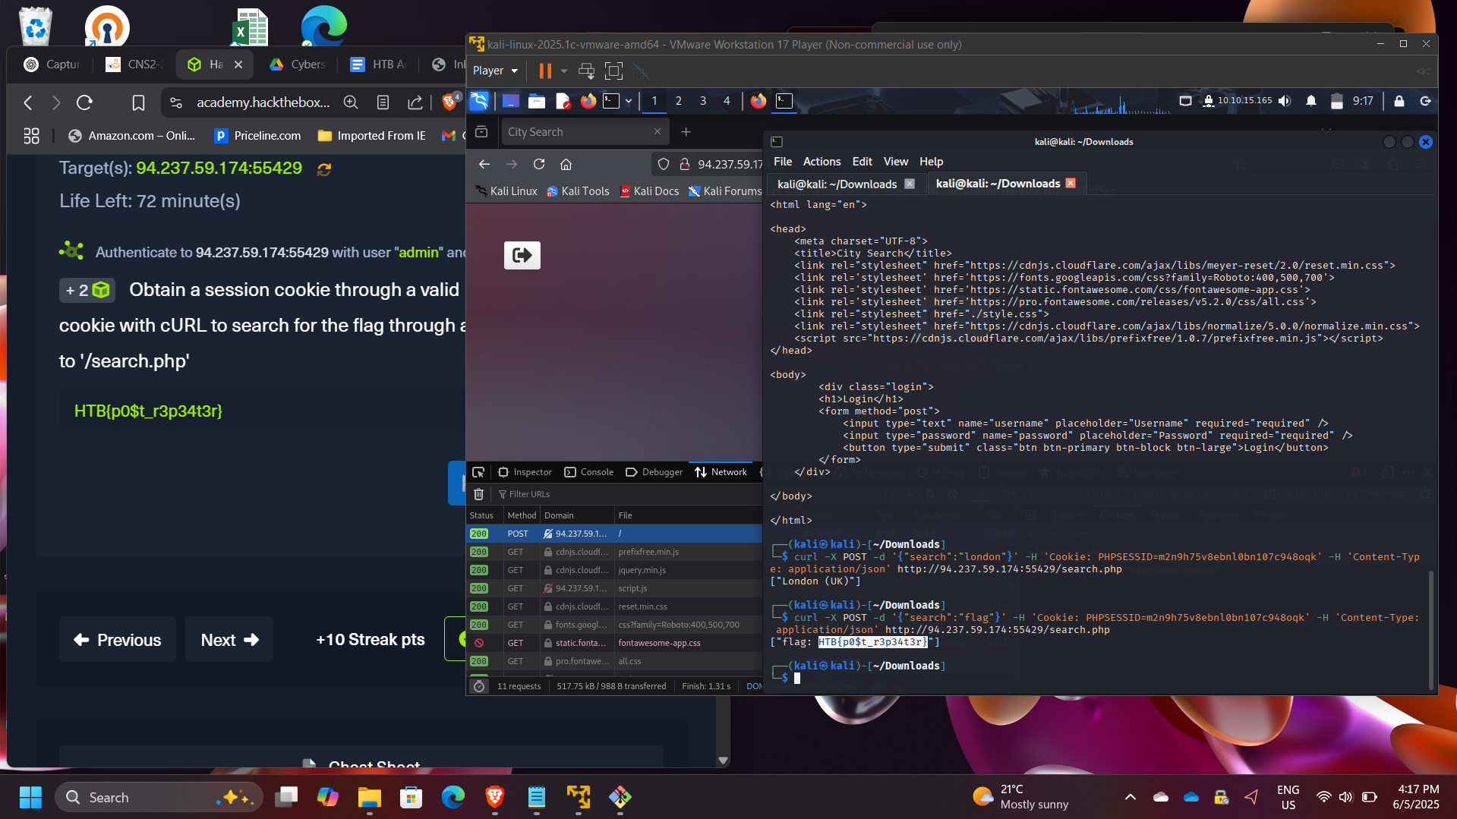The height and width of the screenshot is (819, 1457).
Task: Bookmark the page in Brave toolbar
Action: [138, 102]
